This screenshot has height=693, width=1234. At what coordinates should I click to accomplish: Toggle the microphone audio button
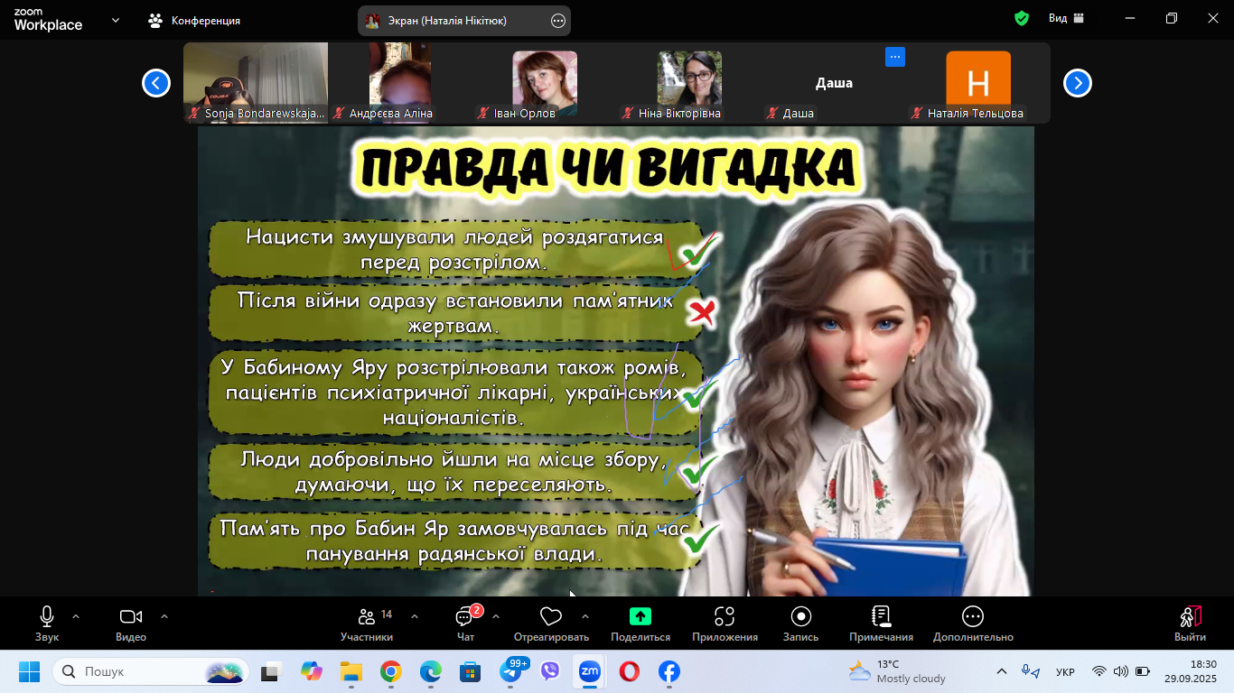pos(47,617)
